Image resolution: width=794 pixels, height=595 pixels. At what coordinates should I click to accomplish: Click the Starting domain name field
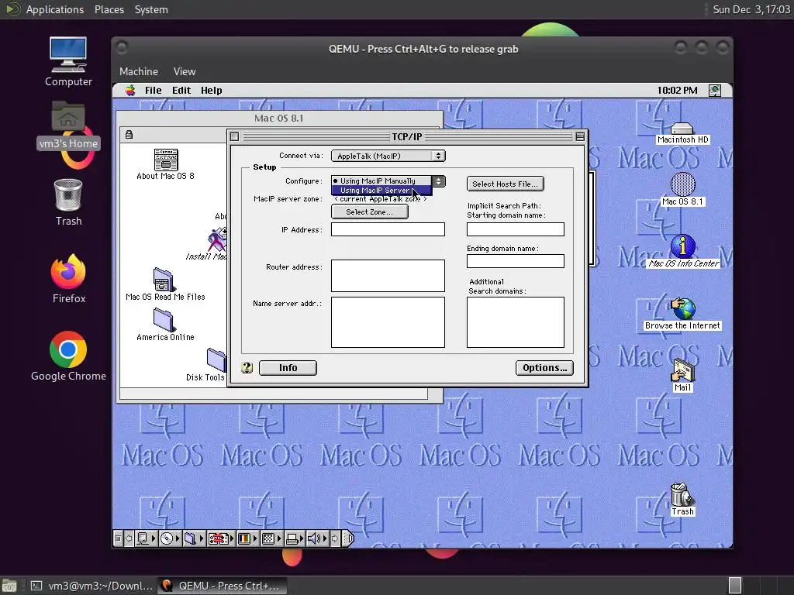pyautogui.click(x=516, y=229)
